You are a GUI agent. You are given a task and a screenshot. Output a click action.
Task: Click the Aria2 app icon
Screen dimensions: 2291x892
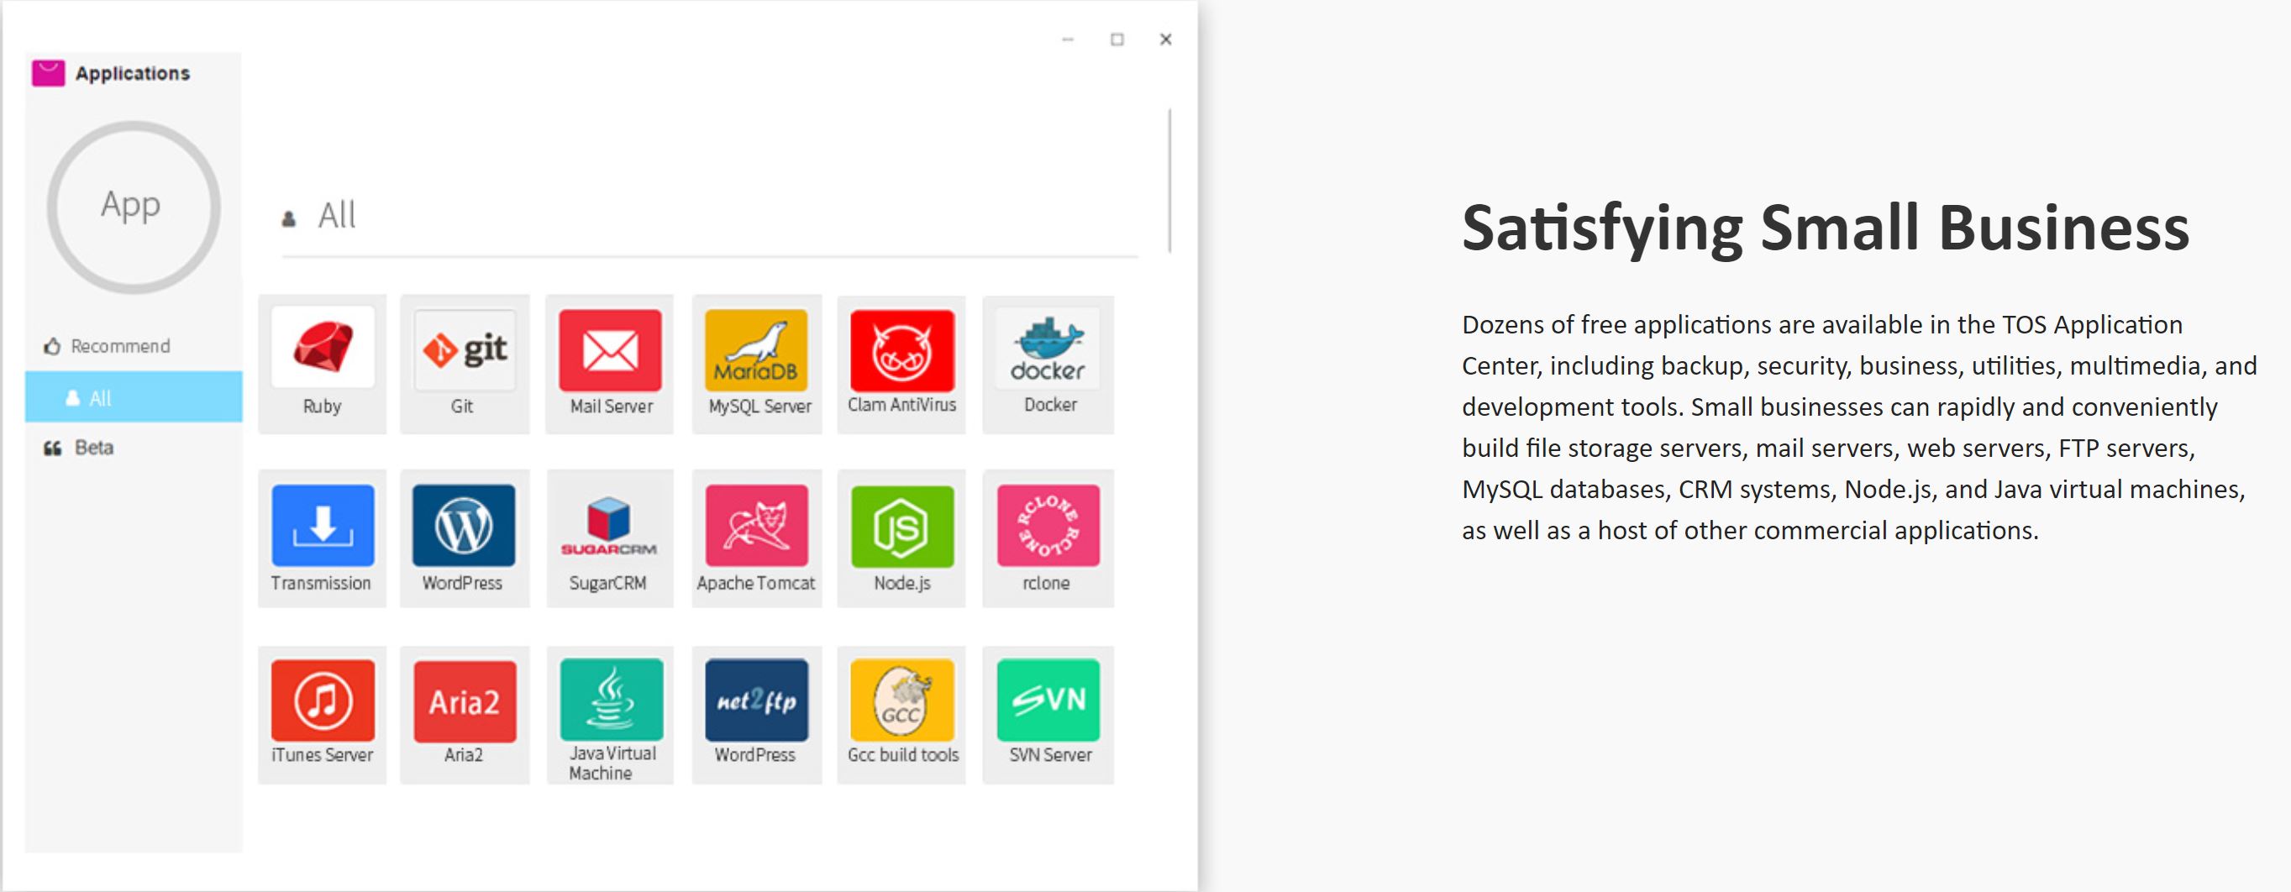(x=465, y=700)
